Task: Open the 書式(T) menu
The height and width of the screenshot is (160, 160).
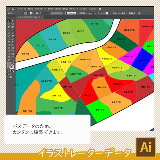Action: pyautogui.click(x=51, y=9)
